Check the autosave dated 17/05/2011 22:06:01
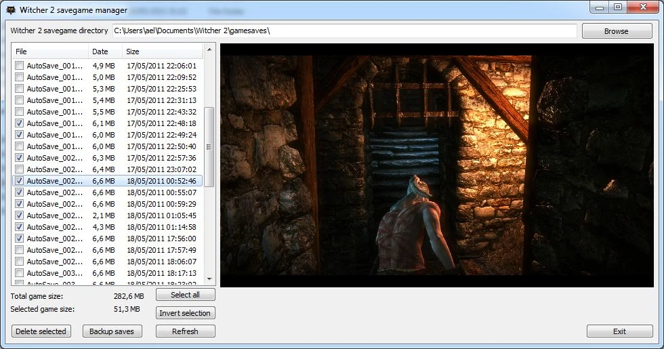The height and width of the screenshot is (349, 664). coord(19,66)
